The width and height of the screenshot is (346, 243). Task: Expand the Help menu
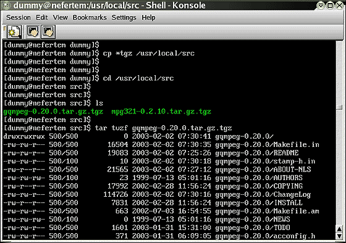148,17
